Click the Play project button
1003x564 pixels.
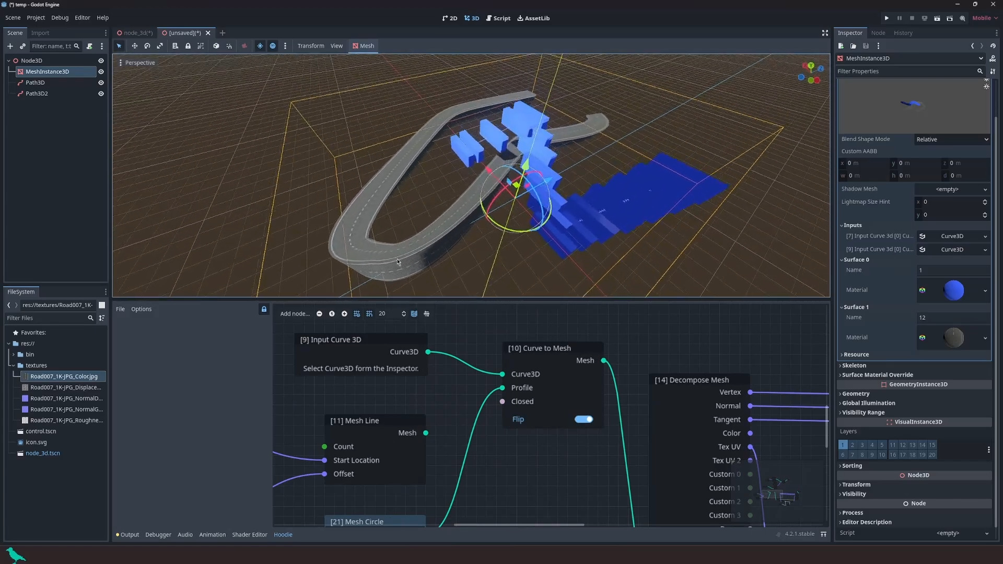coord(887,18)
